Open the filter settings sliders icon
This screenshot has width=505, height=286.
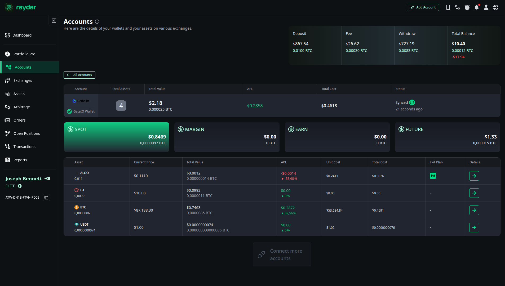[x=457, y=7]
